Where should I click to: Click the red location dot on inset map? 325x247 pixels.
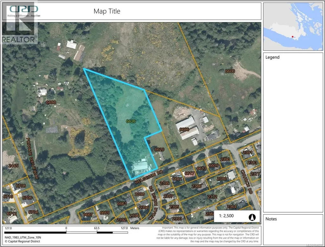(x=292, y=37)
